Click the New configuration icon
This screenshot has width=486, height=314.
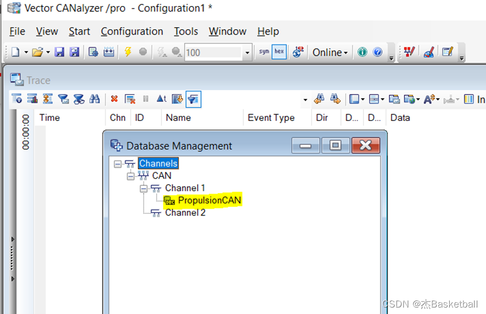click(15, 52)
